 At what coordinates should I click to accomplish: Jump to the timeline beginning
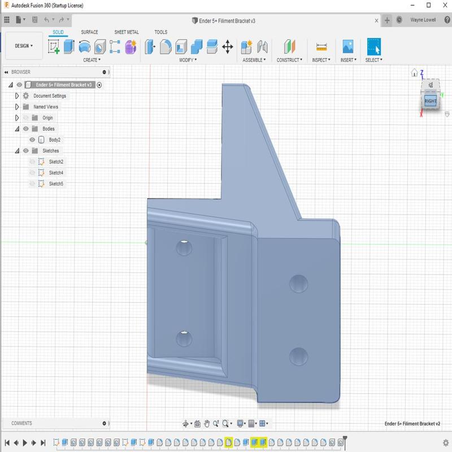7,442
